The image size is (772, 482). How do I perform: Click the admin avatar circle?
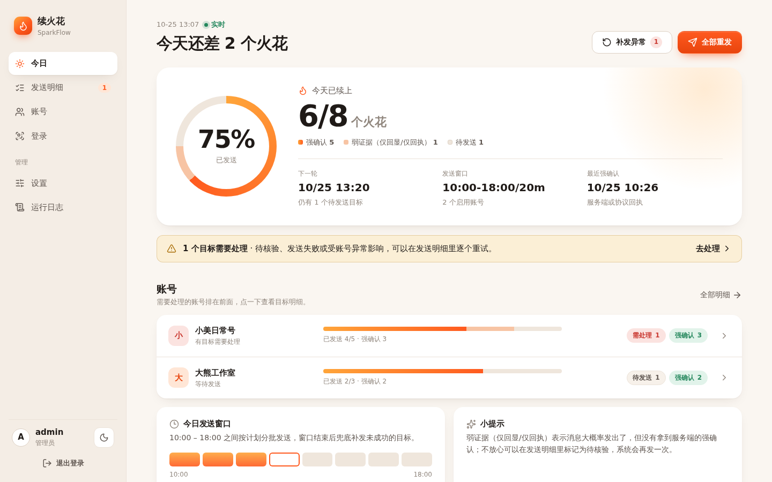tap(21, 438)
